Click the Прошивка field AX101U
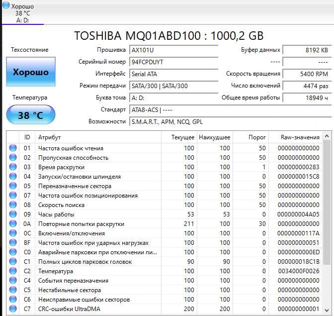Screen dimensions: 334x316 point(173,50)
